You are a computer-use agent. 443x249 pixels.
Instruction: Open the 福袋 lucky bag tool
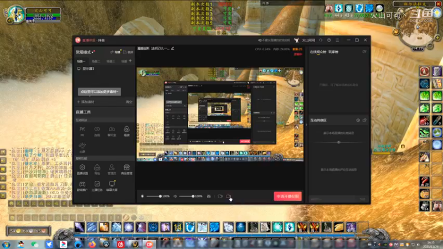(127, 131)
